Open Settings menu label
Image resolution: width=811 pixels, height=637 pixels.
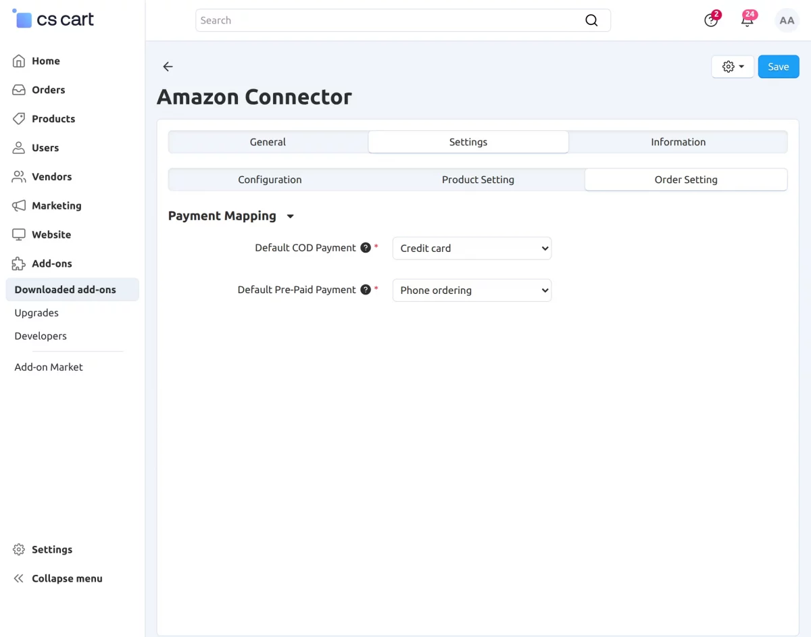(52, 550)
